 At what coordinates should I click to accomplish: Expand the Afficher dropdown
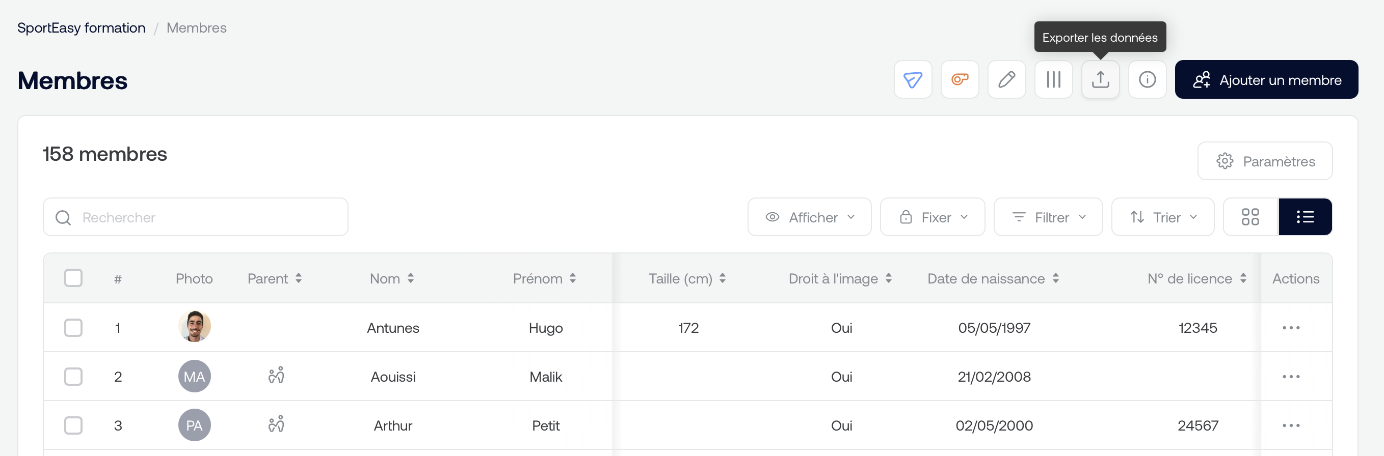tap(809, 217)
